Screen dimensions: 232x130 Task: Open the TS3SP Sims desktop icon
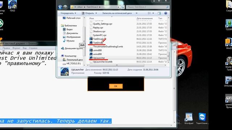click(x=229, y=25)
